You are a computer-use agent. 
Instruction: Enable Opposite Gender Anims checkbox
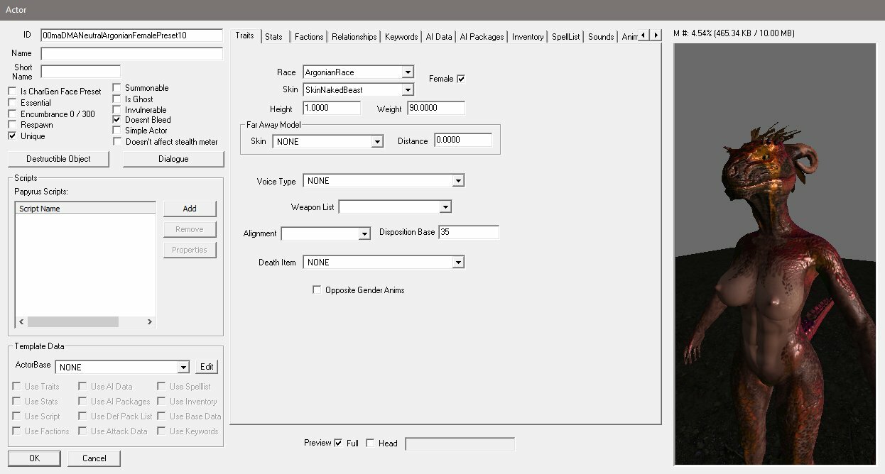317,290
